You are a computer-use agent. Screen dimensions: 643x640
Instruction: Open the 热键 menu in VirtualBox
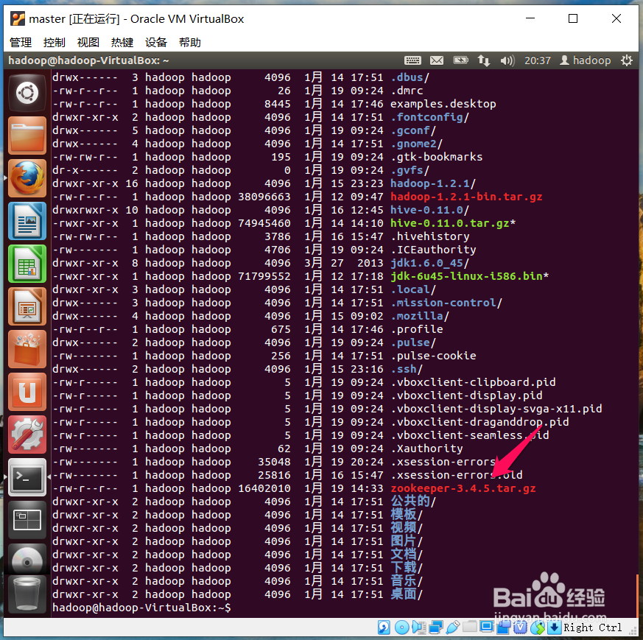pyautogui.click(x=122, y=42)
